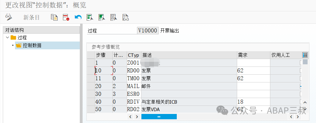Click the 描述 column header

(x=189, y=55)
